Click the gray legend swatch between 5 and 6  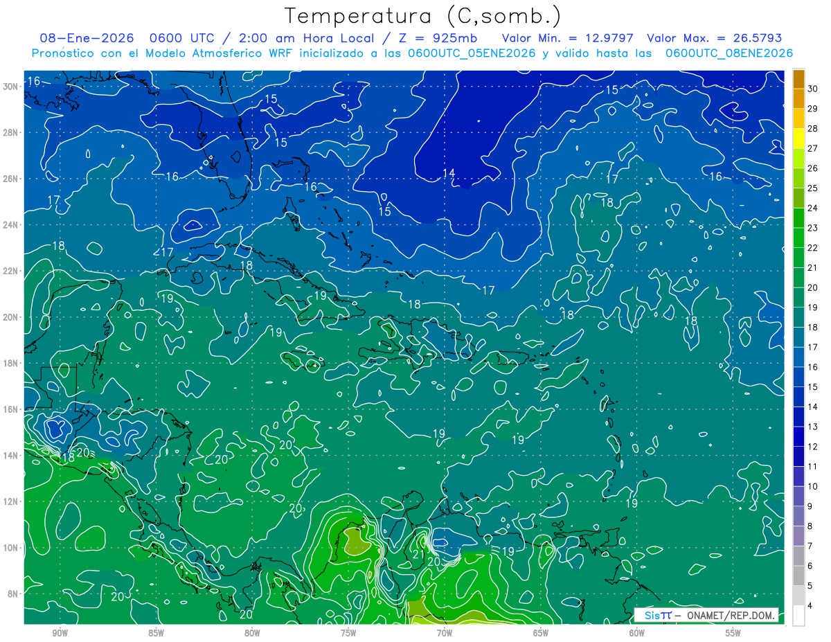[799, 576]
